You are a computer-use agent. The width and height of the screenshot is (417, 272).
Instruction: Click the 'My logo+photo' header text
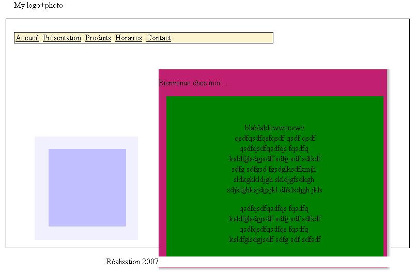click(38, 5)
